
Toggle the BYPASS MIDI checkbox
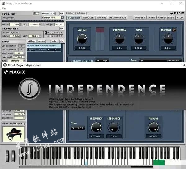(x=57, y=14)
